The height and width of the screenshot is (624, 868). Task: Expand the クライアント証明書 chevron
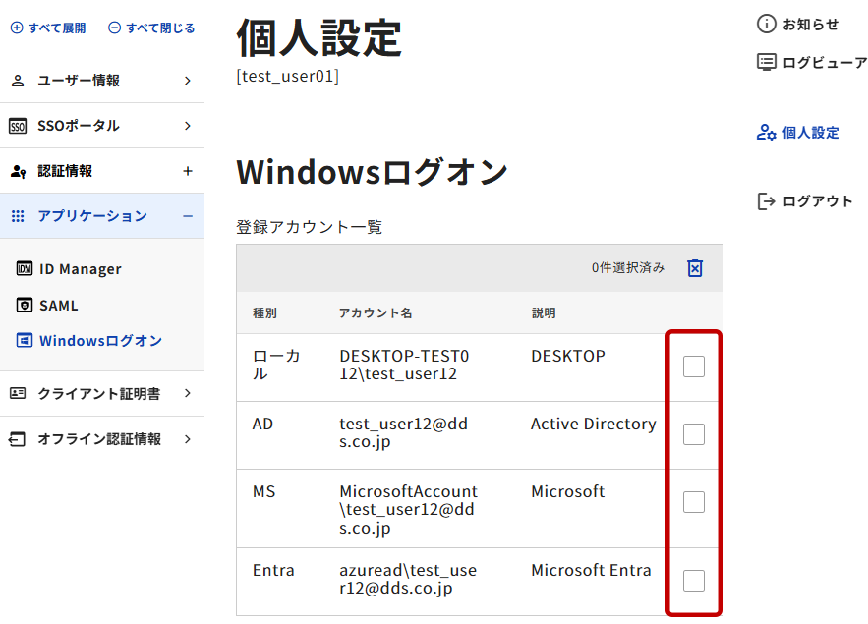coord(188,394)
